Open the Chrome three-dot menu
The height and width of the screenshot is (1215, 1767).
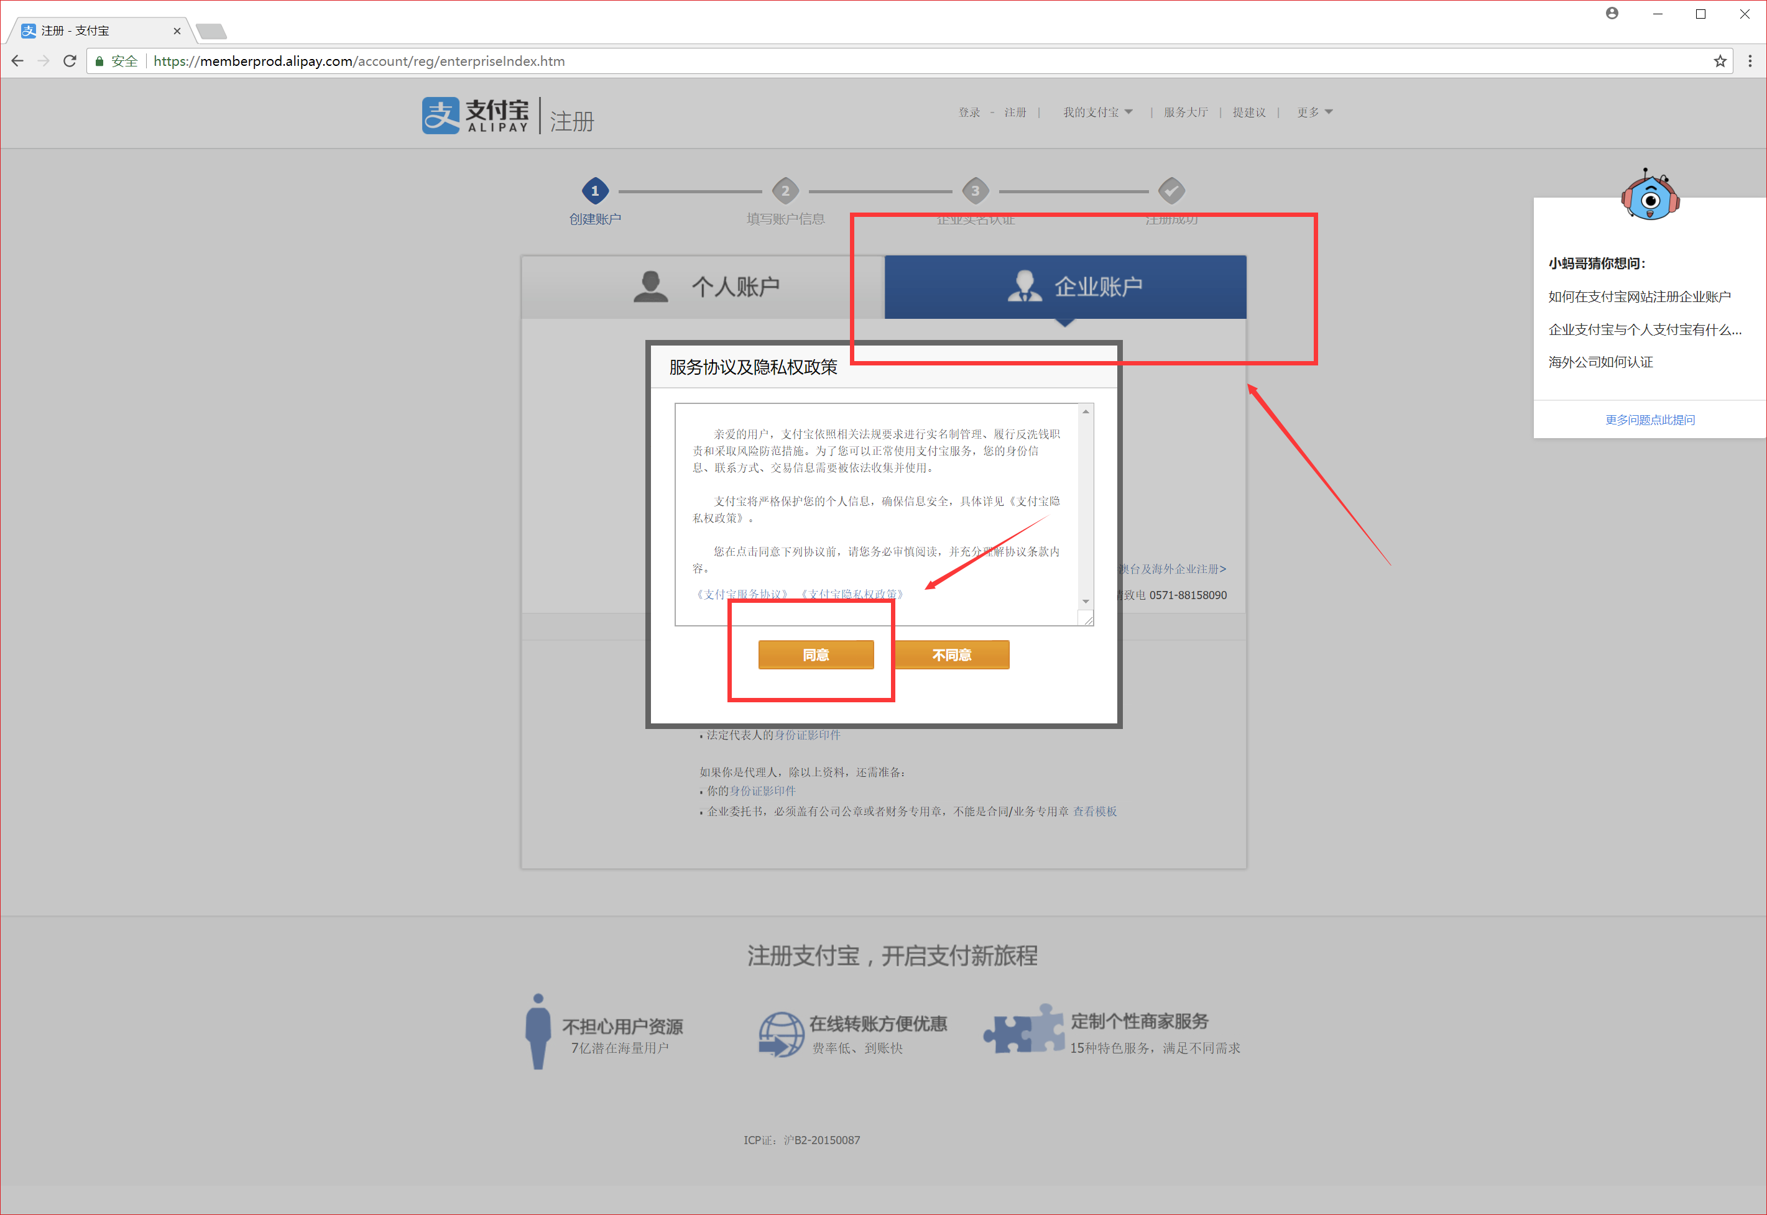point(1750,61)
